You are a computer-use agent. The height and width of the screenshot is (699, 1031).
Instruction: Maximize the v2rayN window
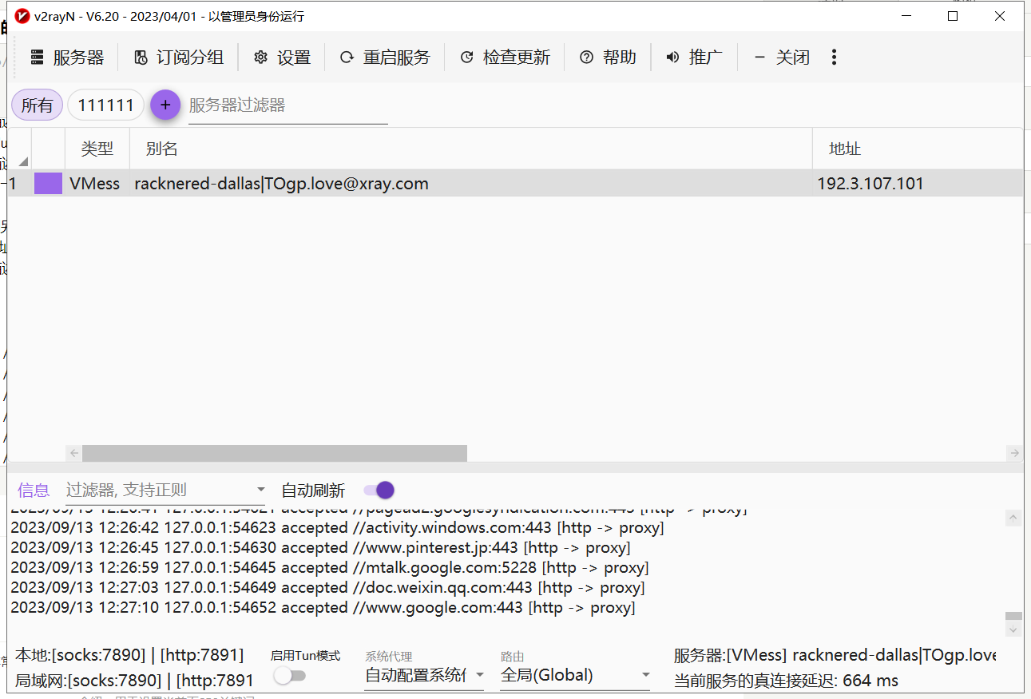[953, 16]
